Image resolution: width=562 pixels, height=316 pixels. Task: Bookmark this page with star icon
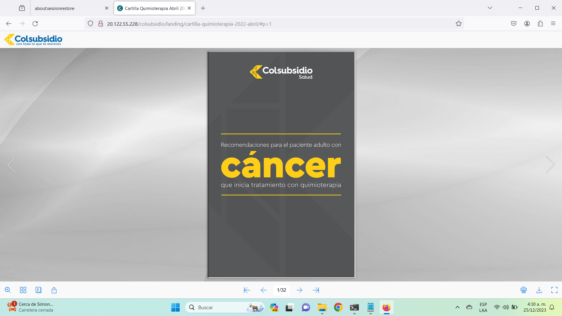[458, 24]
